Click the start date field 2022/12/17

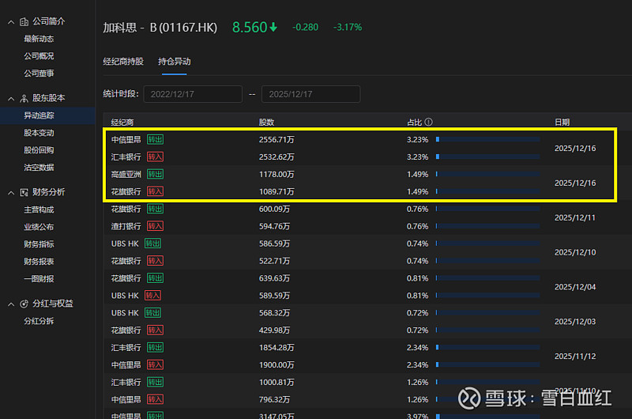point(193,94)
